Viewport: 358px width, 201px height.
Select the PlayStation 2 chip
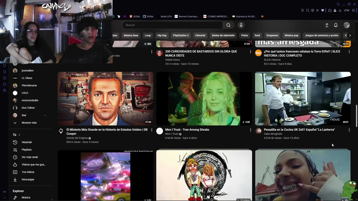(181, 35)
